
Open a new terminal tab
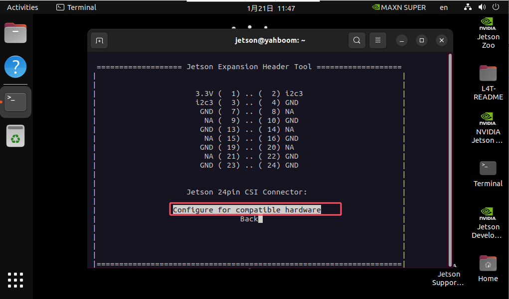(99, 40)
